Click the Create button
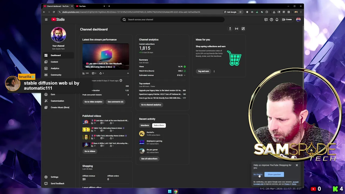The height and width of the screenshot is (194, 345). [x=287, y=19]
